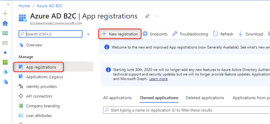Pin the App registrations blade
The height and width of the screenshot is (124, 270).
coord(147,16)
